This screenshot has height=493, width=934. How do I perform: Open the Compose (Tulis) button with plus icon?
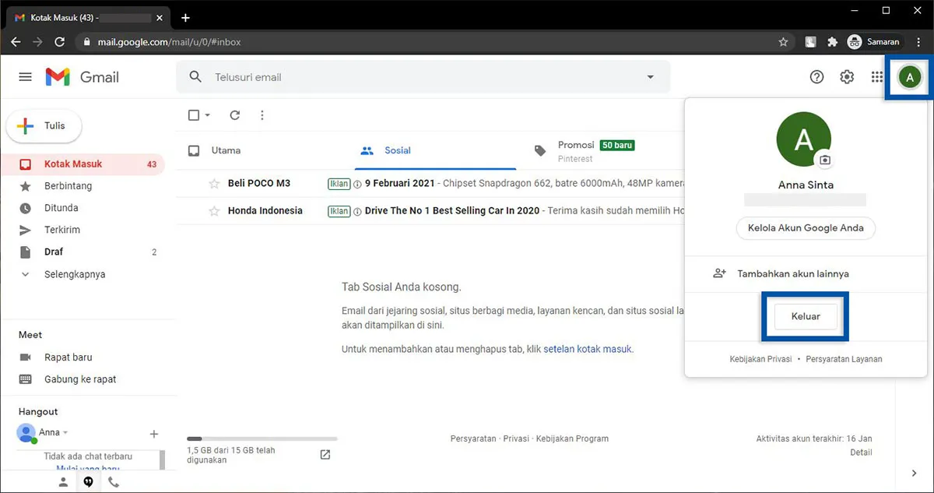click(44, 125)
